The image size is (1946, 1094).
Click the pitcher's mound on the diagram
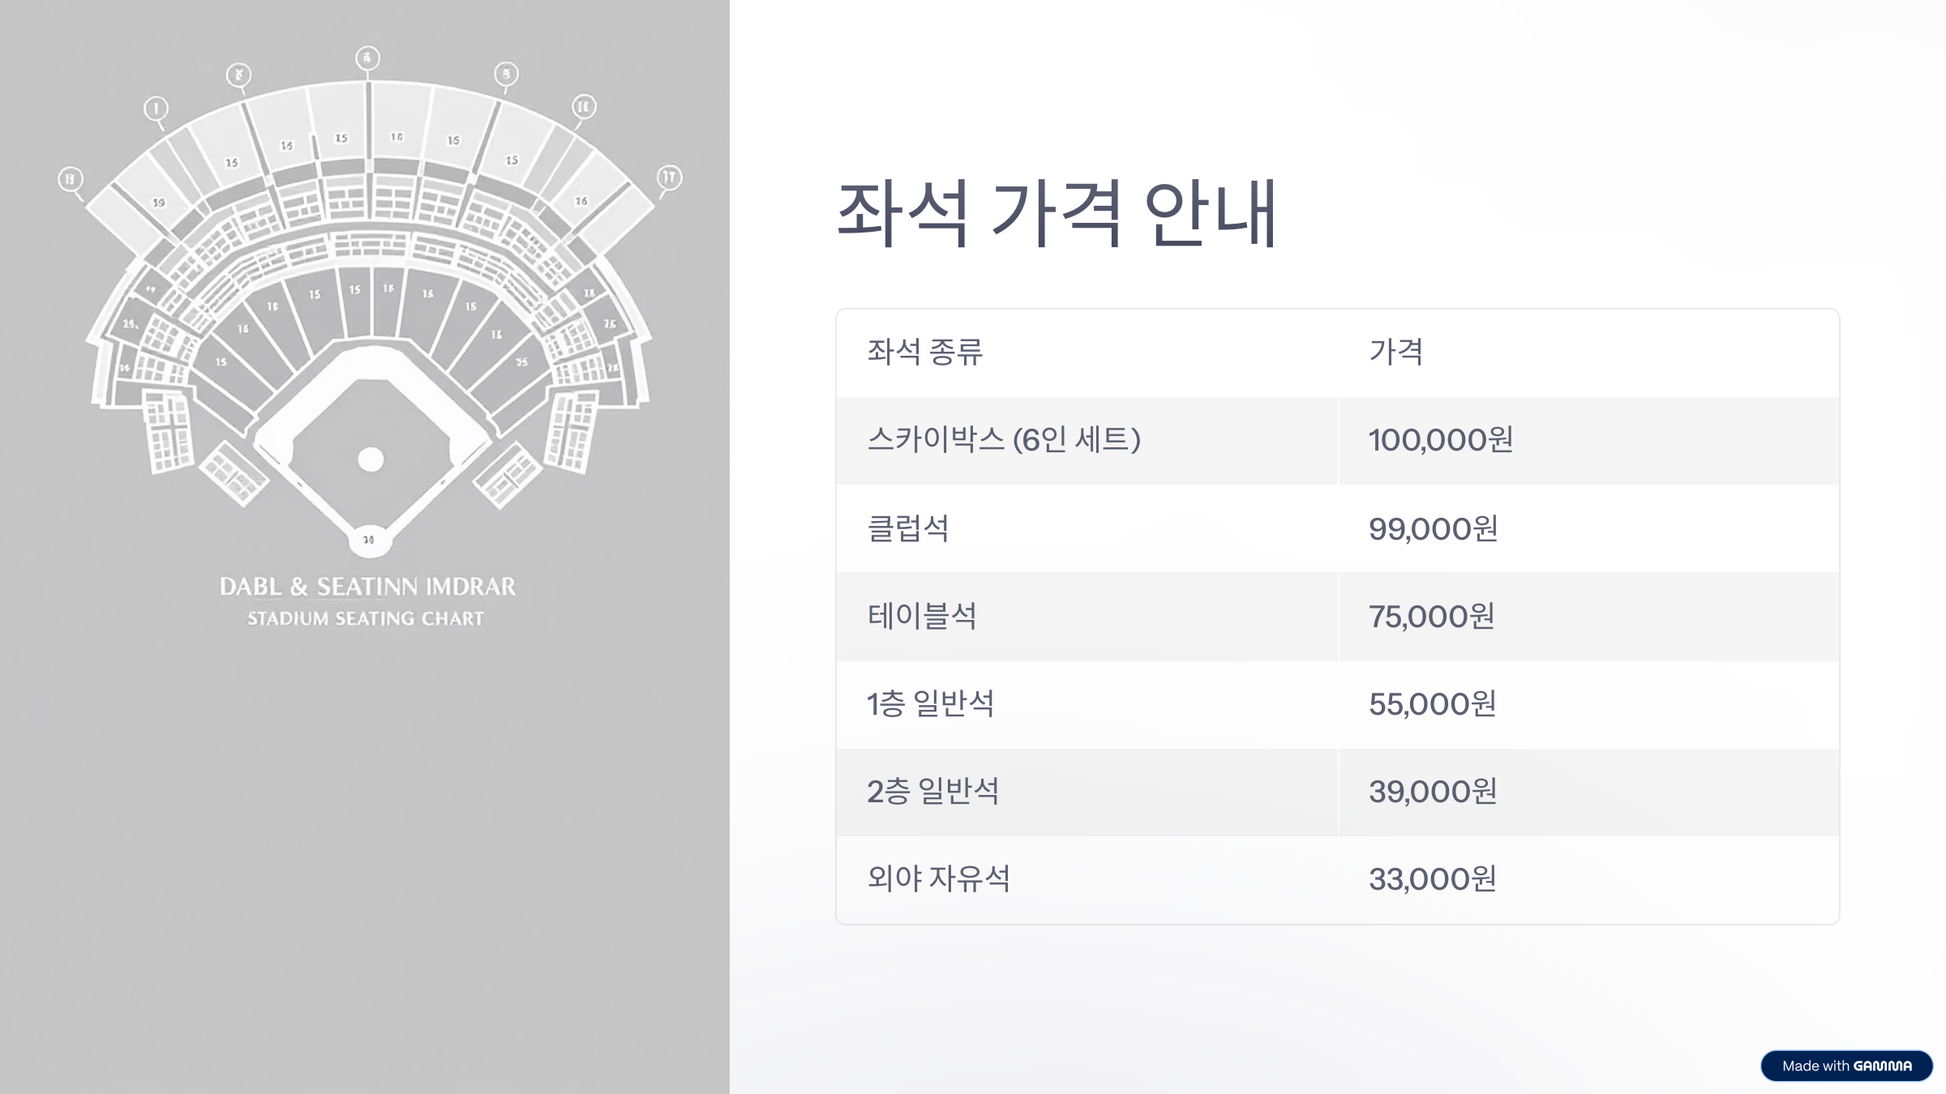(x=371, y=459)
